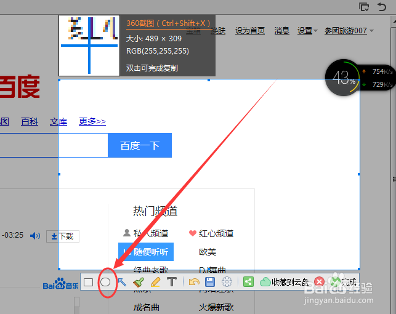Select the ellipse drawing tool
The height and width of the screenshot is (314, 396).
click(x=105, y=282)
